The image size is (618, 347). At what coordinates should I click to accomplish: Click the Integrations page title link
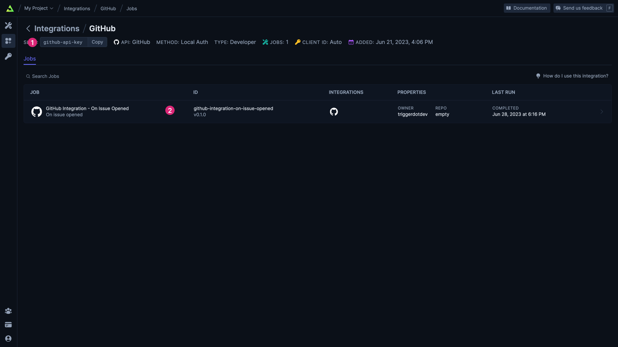[57, 29]
